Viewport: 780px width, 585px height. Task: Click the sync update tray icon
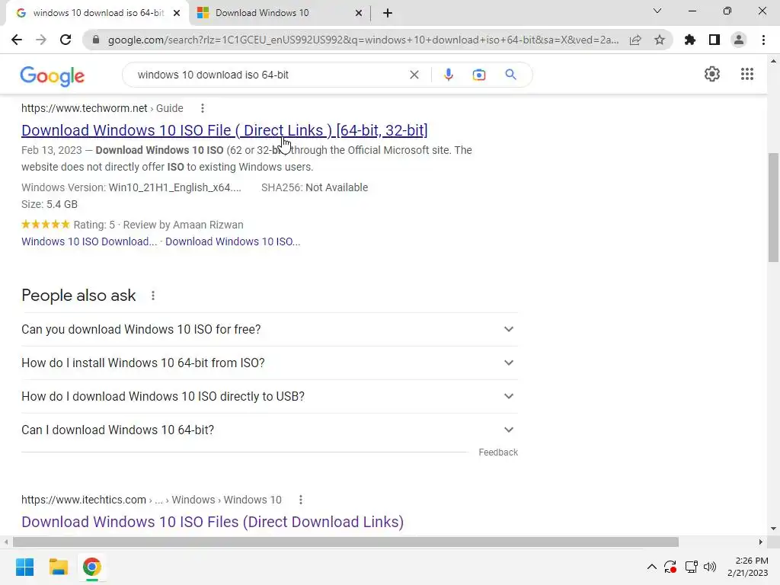670,567
